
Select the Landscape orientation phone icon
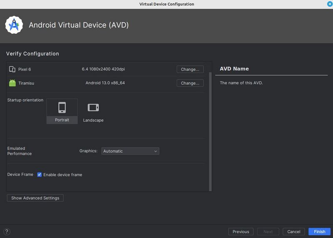click(93, 108)
